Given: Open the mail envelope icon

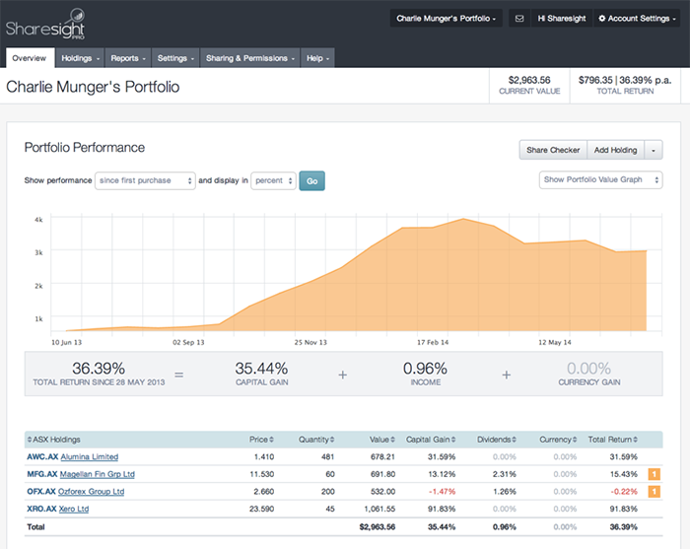Looking at the screenshot, I should point(519,19).
